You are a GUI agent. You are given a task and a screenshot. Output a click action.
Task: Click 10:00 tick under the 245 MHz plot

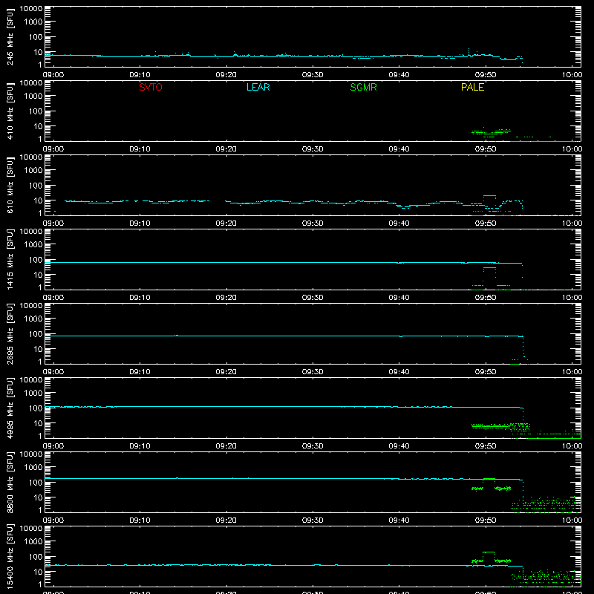point(572,75)
